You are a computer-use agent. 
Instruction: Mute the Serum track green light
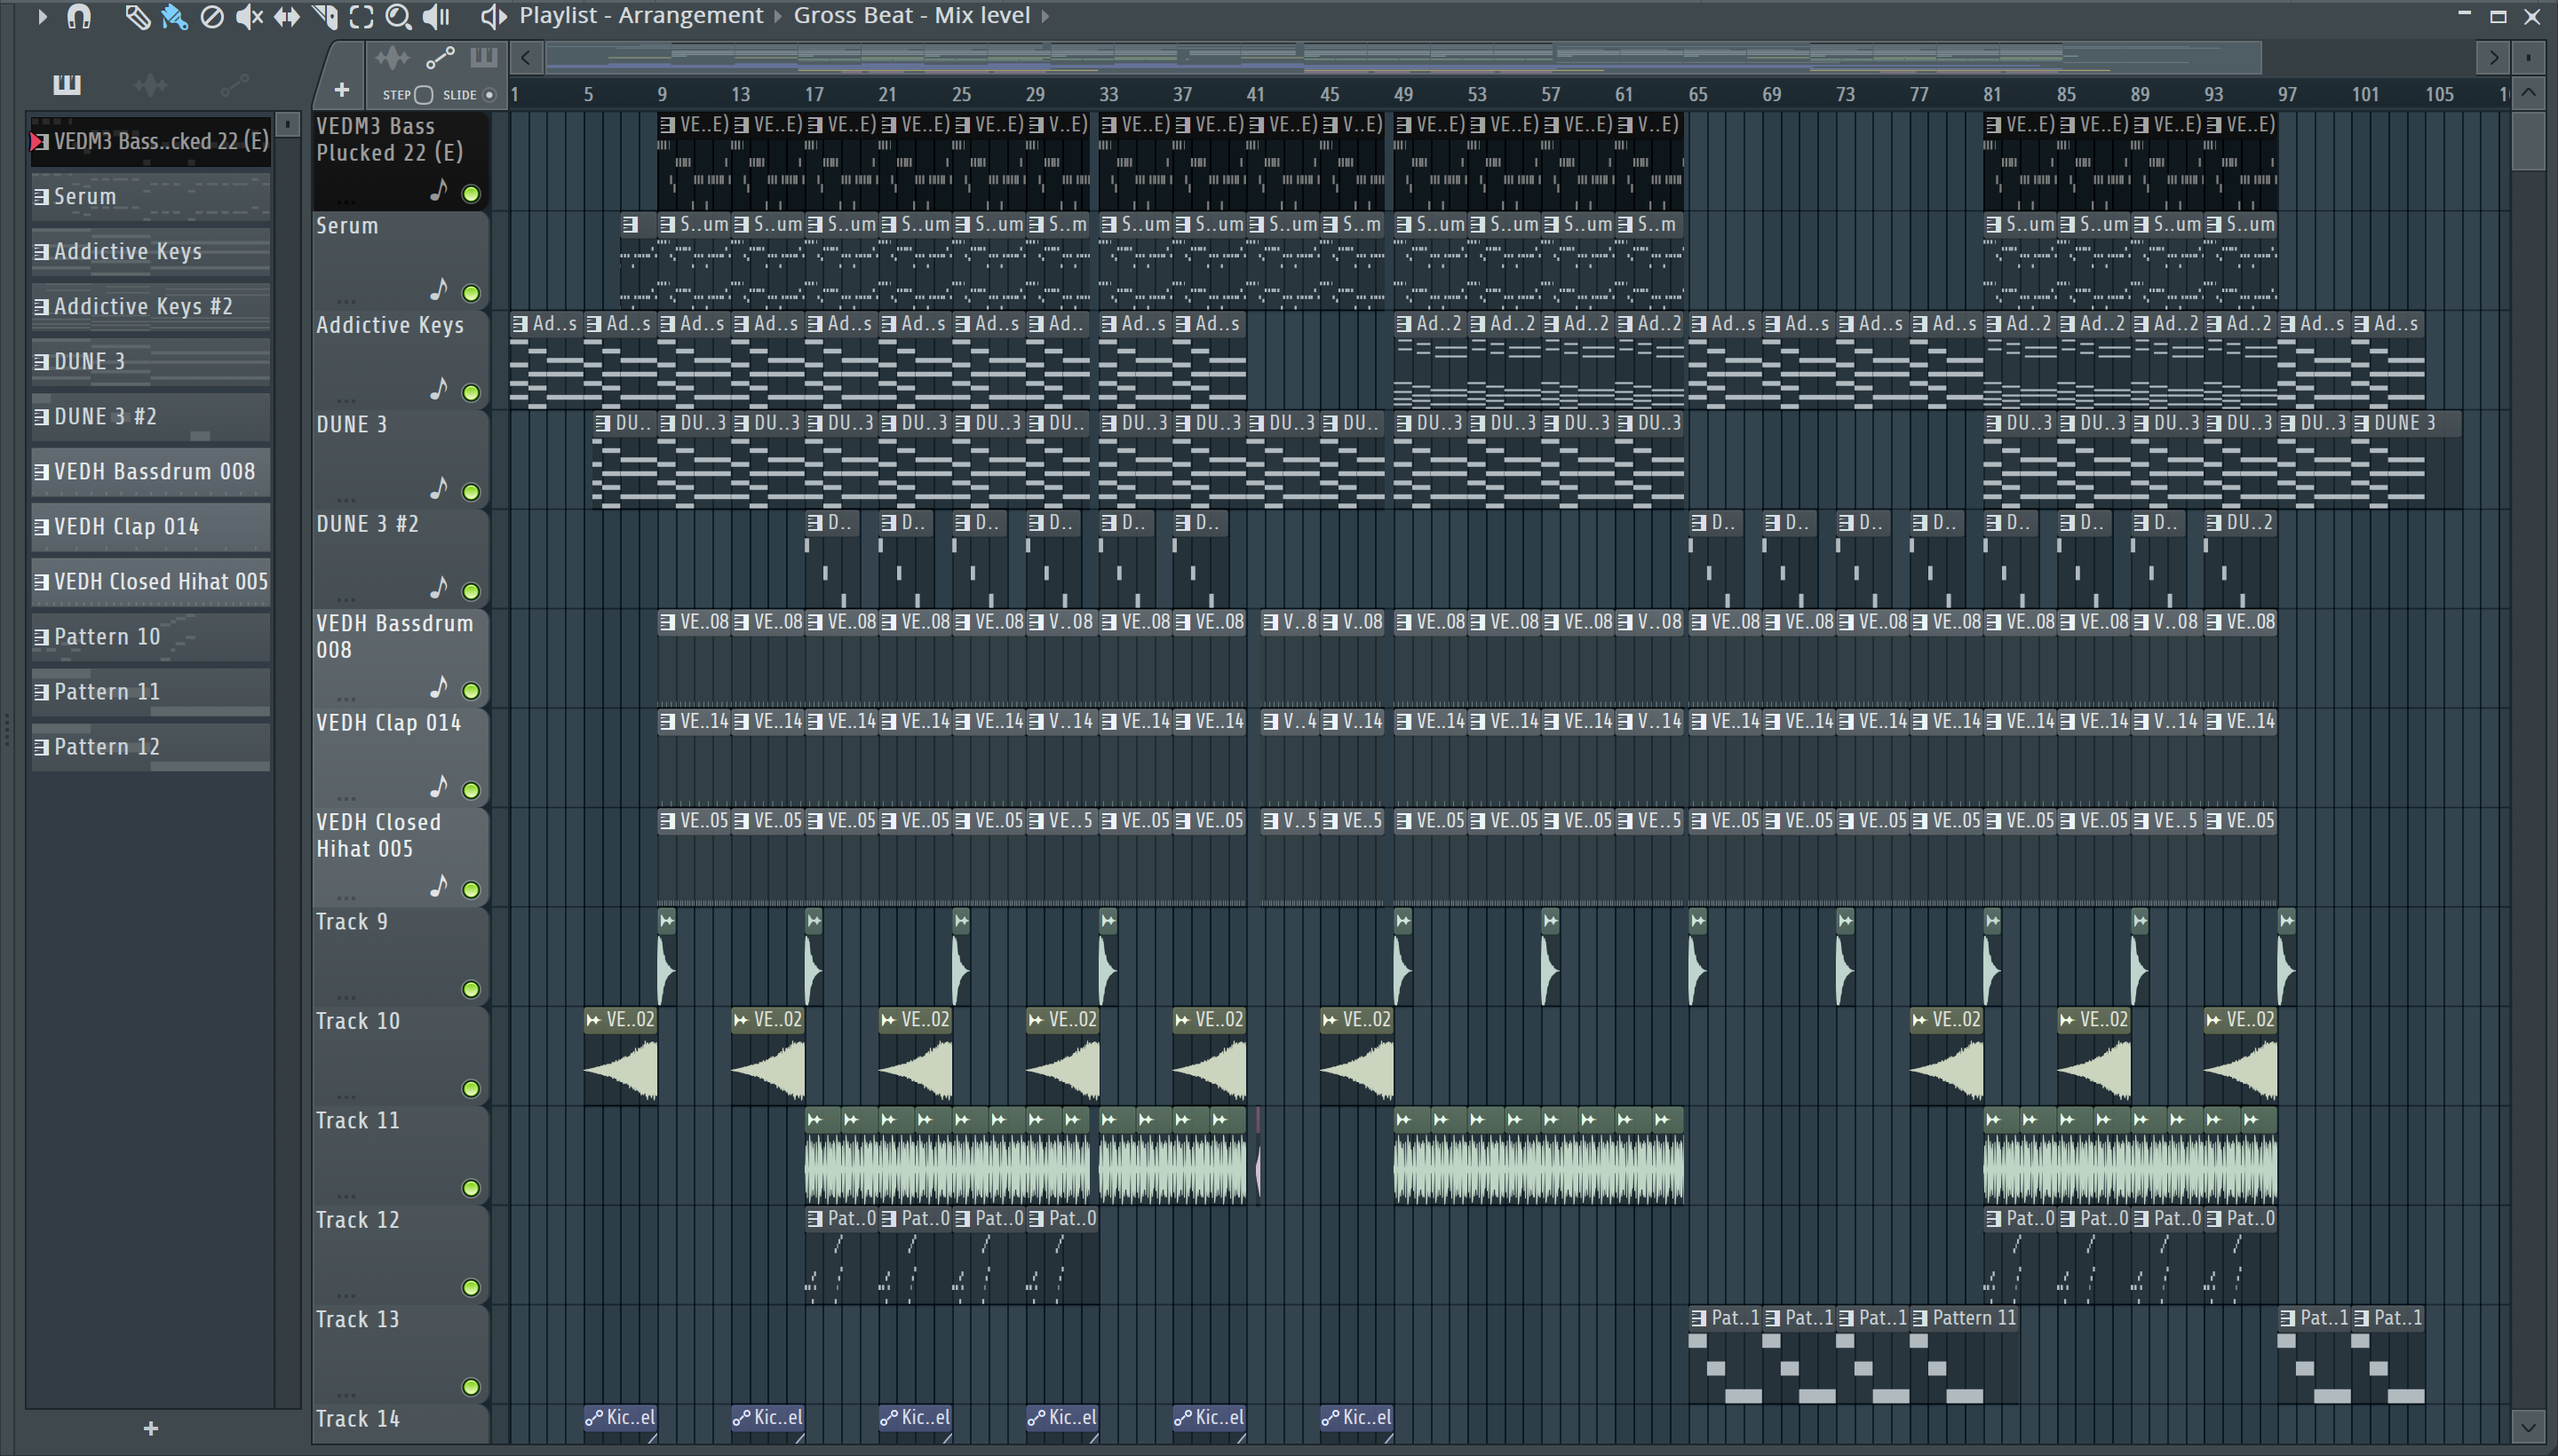click(x=470, y=293)
